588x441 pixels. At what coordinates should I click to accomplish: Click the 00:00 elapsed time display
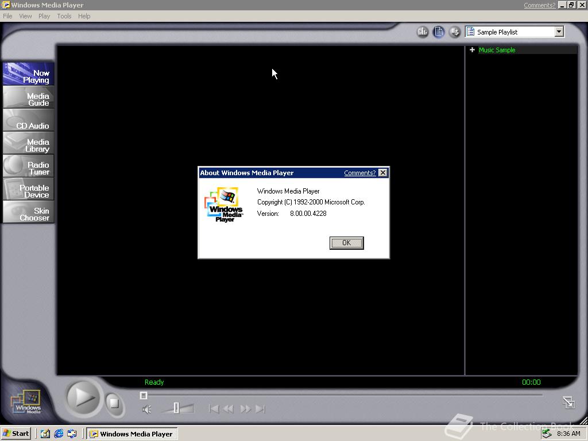531,382
